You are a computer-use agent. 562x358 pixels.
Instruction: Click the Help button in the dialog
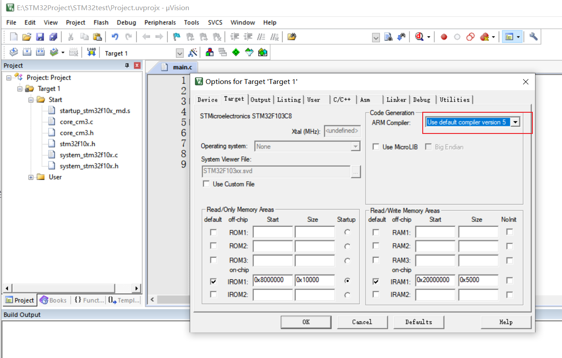[506, 322]
